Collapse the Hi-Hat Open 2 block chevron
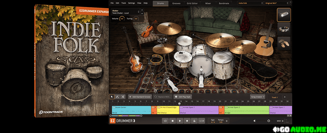This screenshot has height=133, width=327. pyautogui.click(x=226, y=107)
